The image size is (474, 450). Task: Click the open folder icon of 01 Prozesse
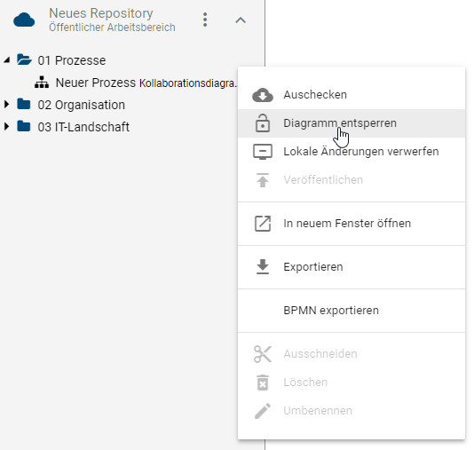click(24, 59)
